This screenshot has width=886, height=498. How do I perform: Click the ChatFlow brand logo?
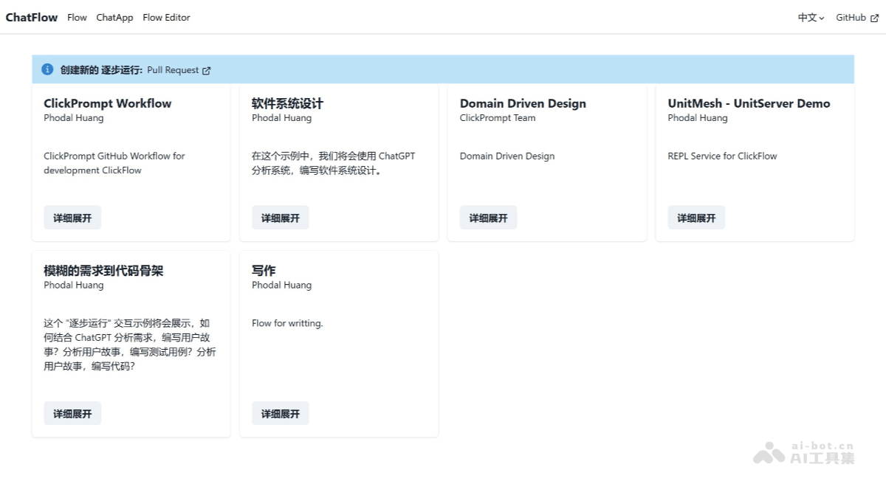tap(32, 18)
